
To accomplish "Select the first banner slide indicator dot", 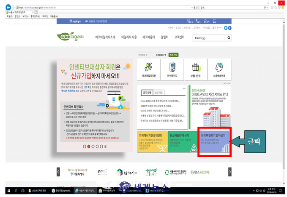I will [x=85, y=146].
